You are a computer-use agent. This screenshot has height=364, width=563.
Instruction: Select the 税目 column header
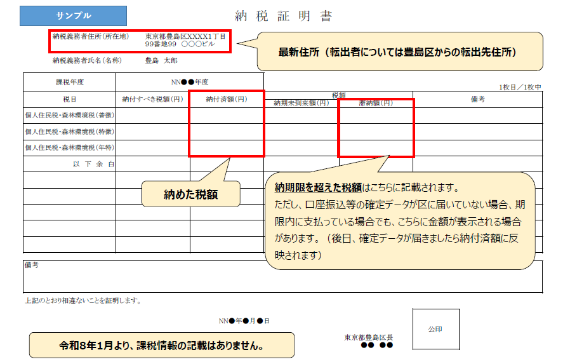(x=70, y=99)
